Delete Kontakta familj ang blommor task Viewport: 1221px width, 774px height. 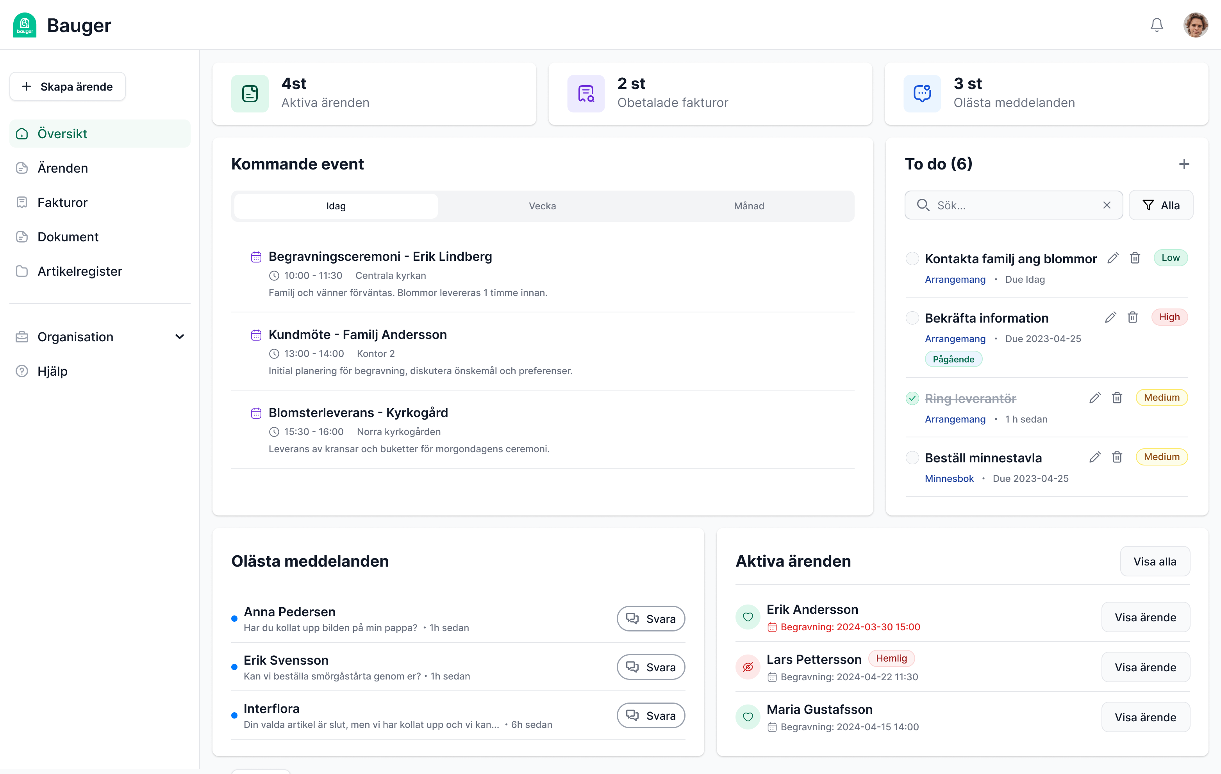(1135, 258)
